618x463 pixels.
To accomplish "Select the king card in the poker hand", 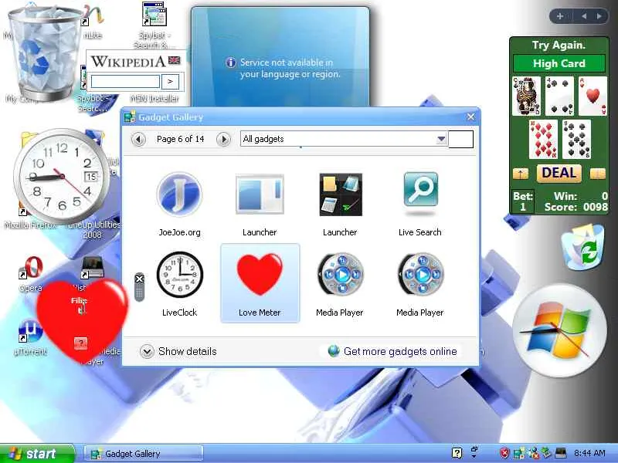I will click(x=527, y=96).
